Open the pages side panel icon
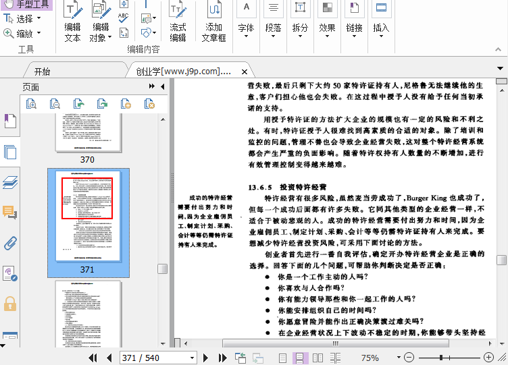This screenshot has width=508, height=365. (10, 152)
